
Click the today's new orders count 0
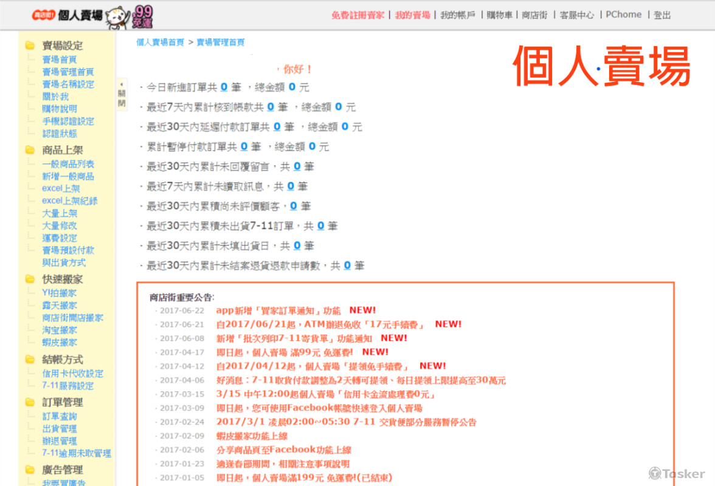224,87
